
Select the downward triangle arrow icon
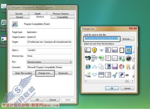[94, 75]
